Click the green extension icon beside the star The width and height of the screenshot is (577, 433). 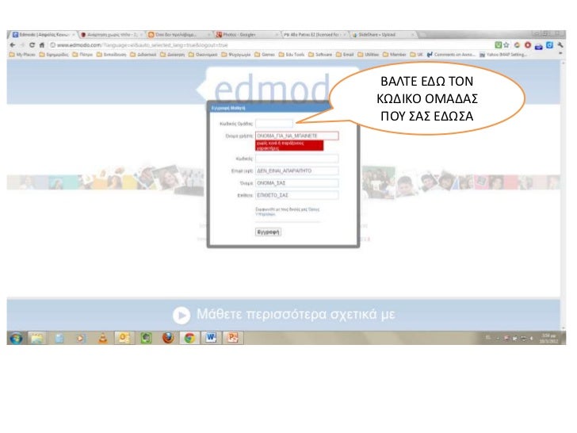499,45
